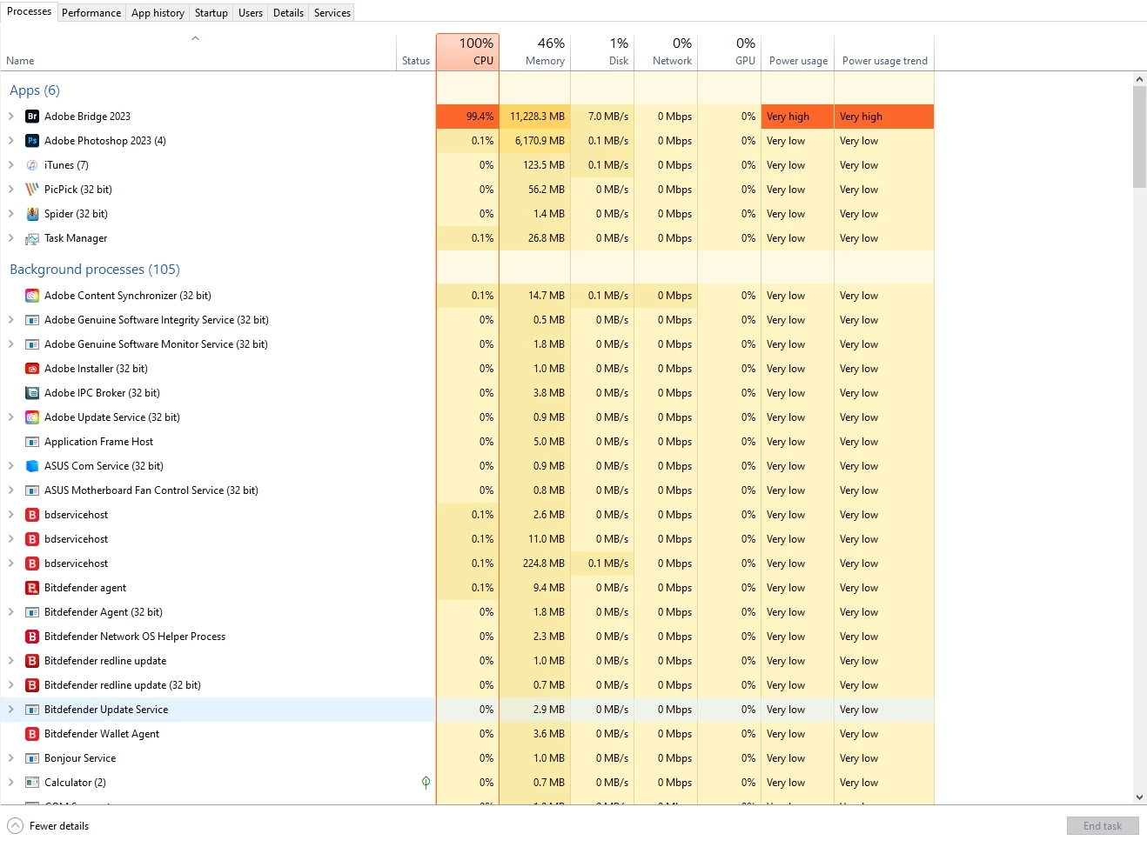Go to the Startup tab
Screen dimensions: 1147x847
point(211,13)
